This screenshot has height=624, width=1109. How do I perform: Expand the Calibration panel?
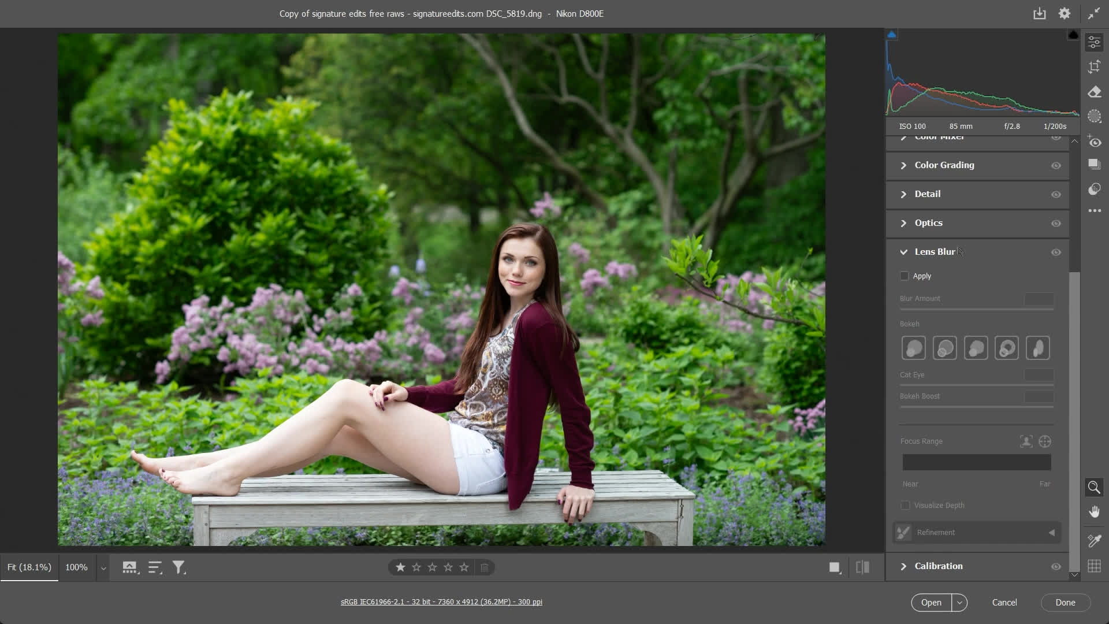(x=903, y=566)
